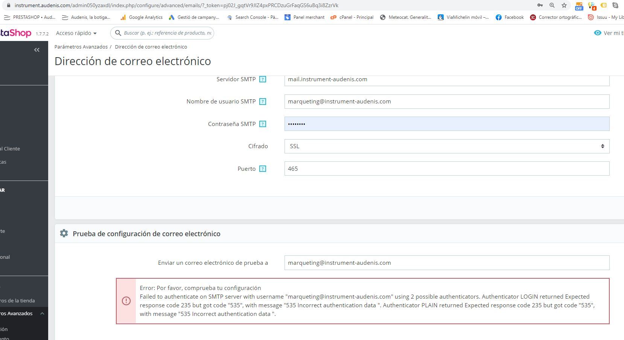Collapse Parámetros Avanzados sidebar menu
624x340 pixels.
(x=42, y=313)
